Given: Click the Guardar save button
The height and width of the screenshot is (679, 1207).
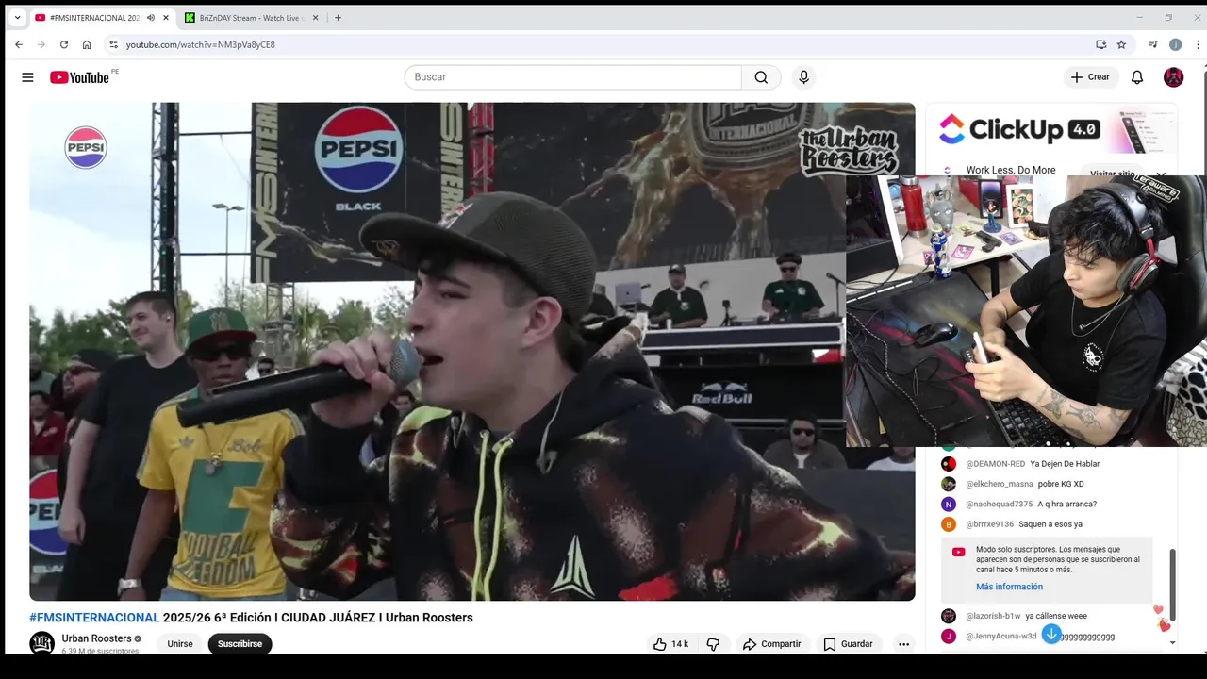Looking at the screenshot, I should coord(848,644).
